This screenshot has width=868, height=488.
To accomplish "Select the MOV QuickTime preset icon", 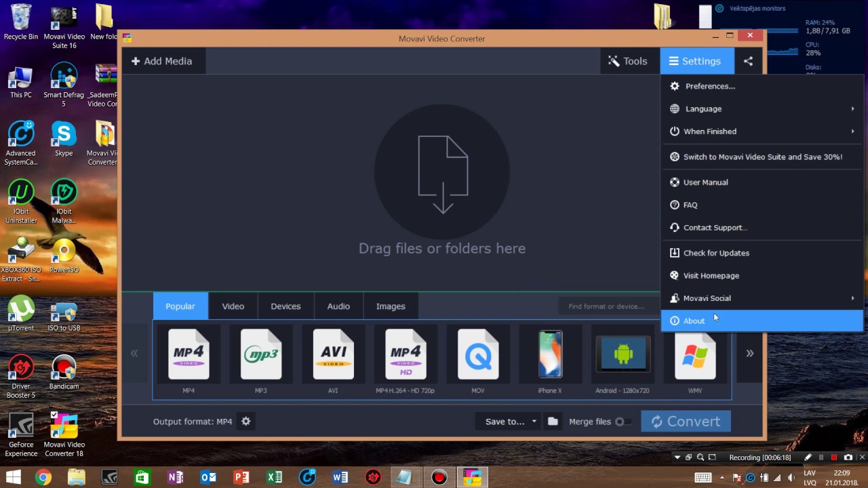I will pos(478,354).
